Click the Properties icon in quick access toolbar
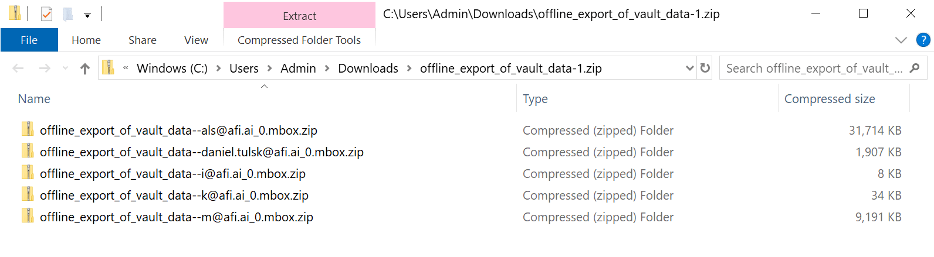This screenshot has height=257, width=934. click(46, 13)
